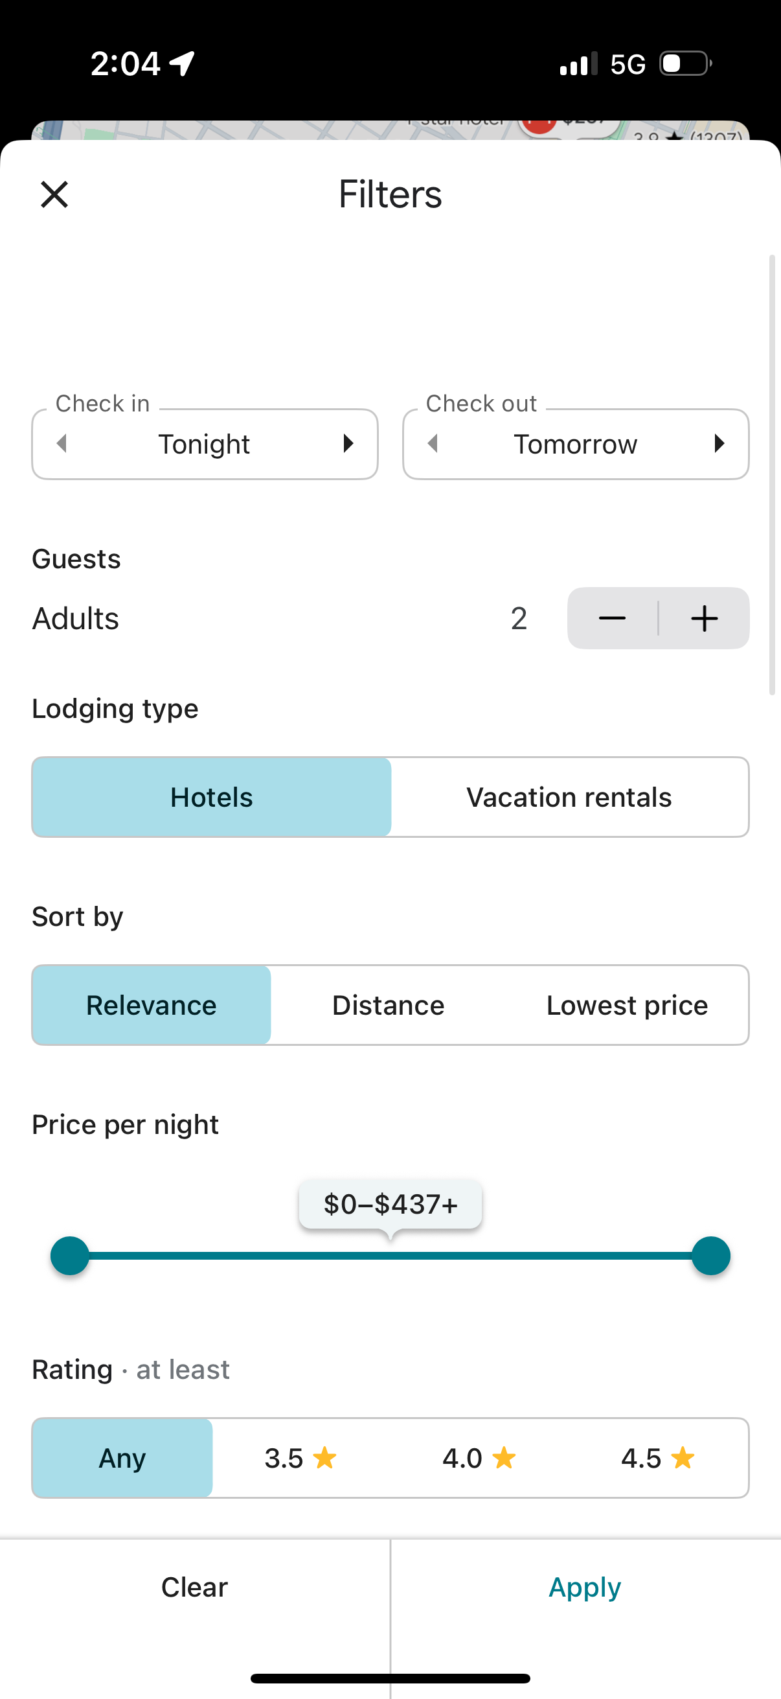
Task: Sort results by Relevance
Action: tap(152, 1005)
